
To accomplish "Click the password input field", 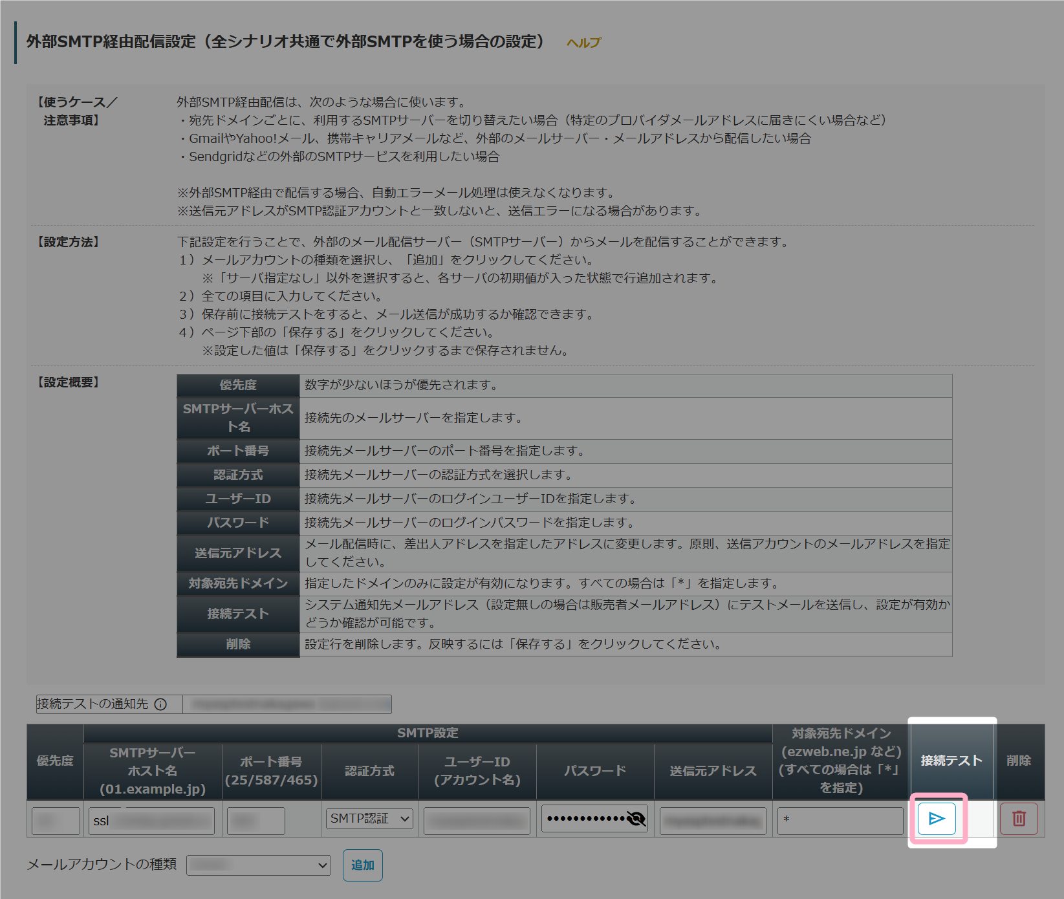I will pyautogui.click(x=594, y=819).
